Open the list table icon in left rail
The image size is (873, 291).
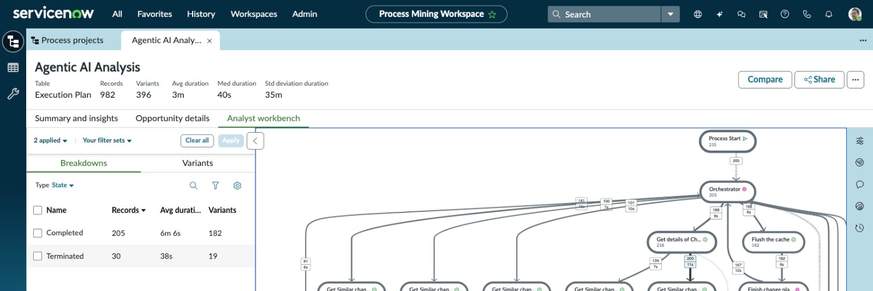click(x=13, y=68)
